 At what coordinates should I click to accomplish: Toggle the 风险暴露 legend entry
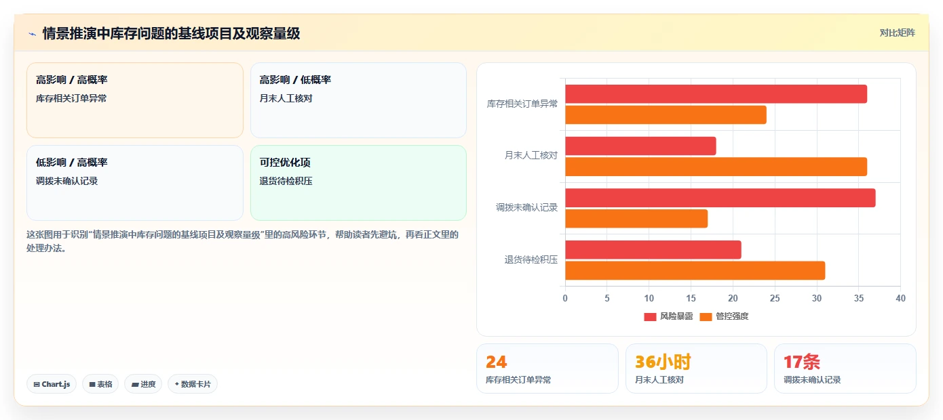click(x=668, y=316)
